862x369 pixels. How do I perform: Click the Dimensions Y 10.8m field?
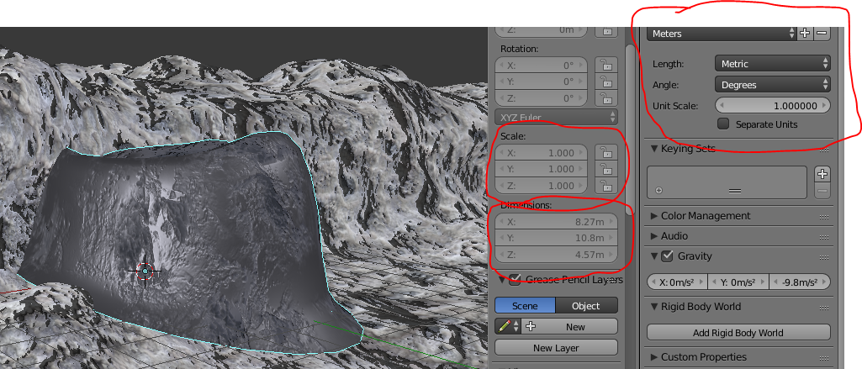click(557, 239)
